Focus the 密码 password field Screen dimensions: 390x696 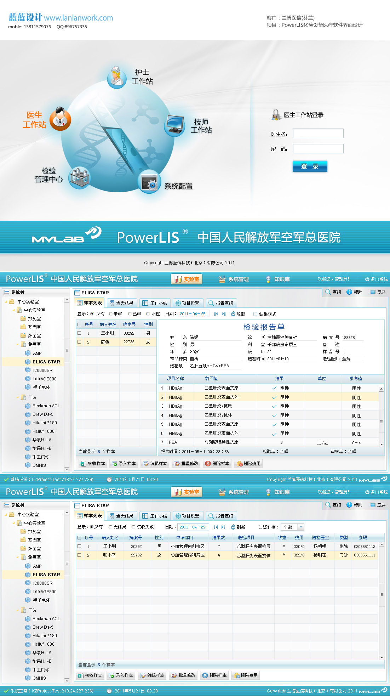(x=318, y=148)
